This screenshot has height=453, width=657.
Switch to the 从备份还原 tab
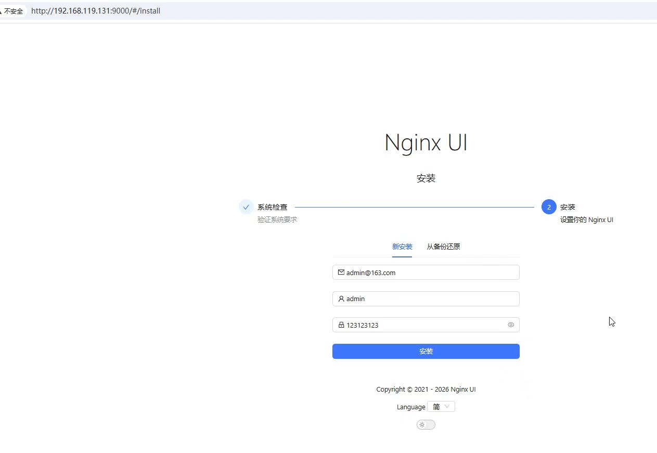coord(443,247)
